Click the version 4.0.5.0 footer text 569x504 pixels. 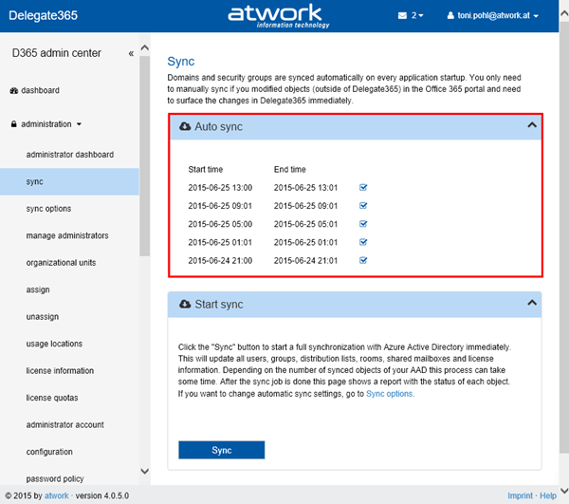(x=102, y=495)
